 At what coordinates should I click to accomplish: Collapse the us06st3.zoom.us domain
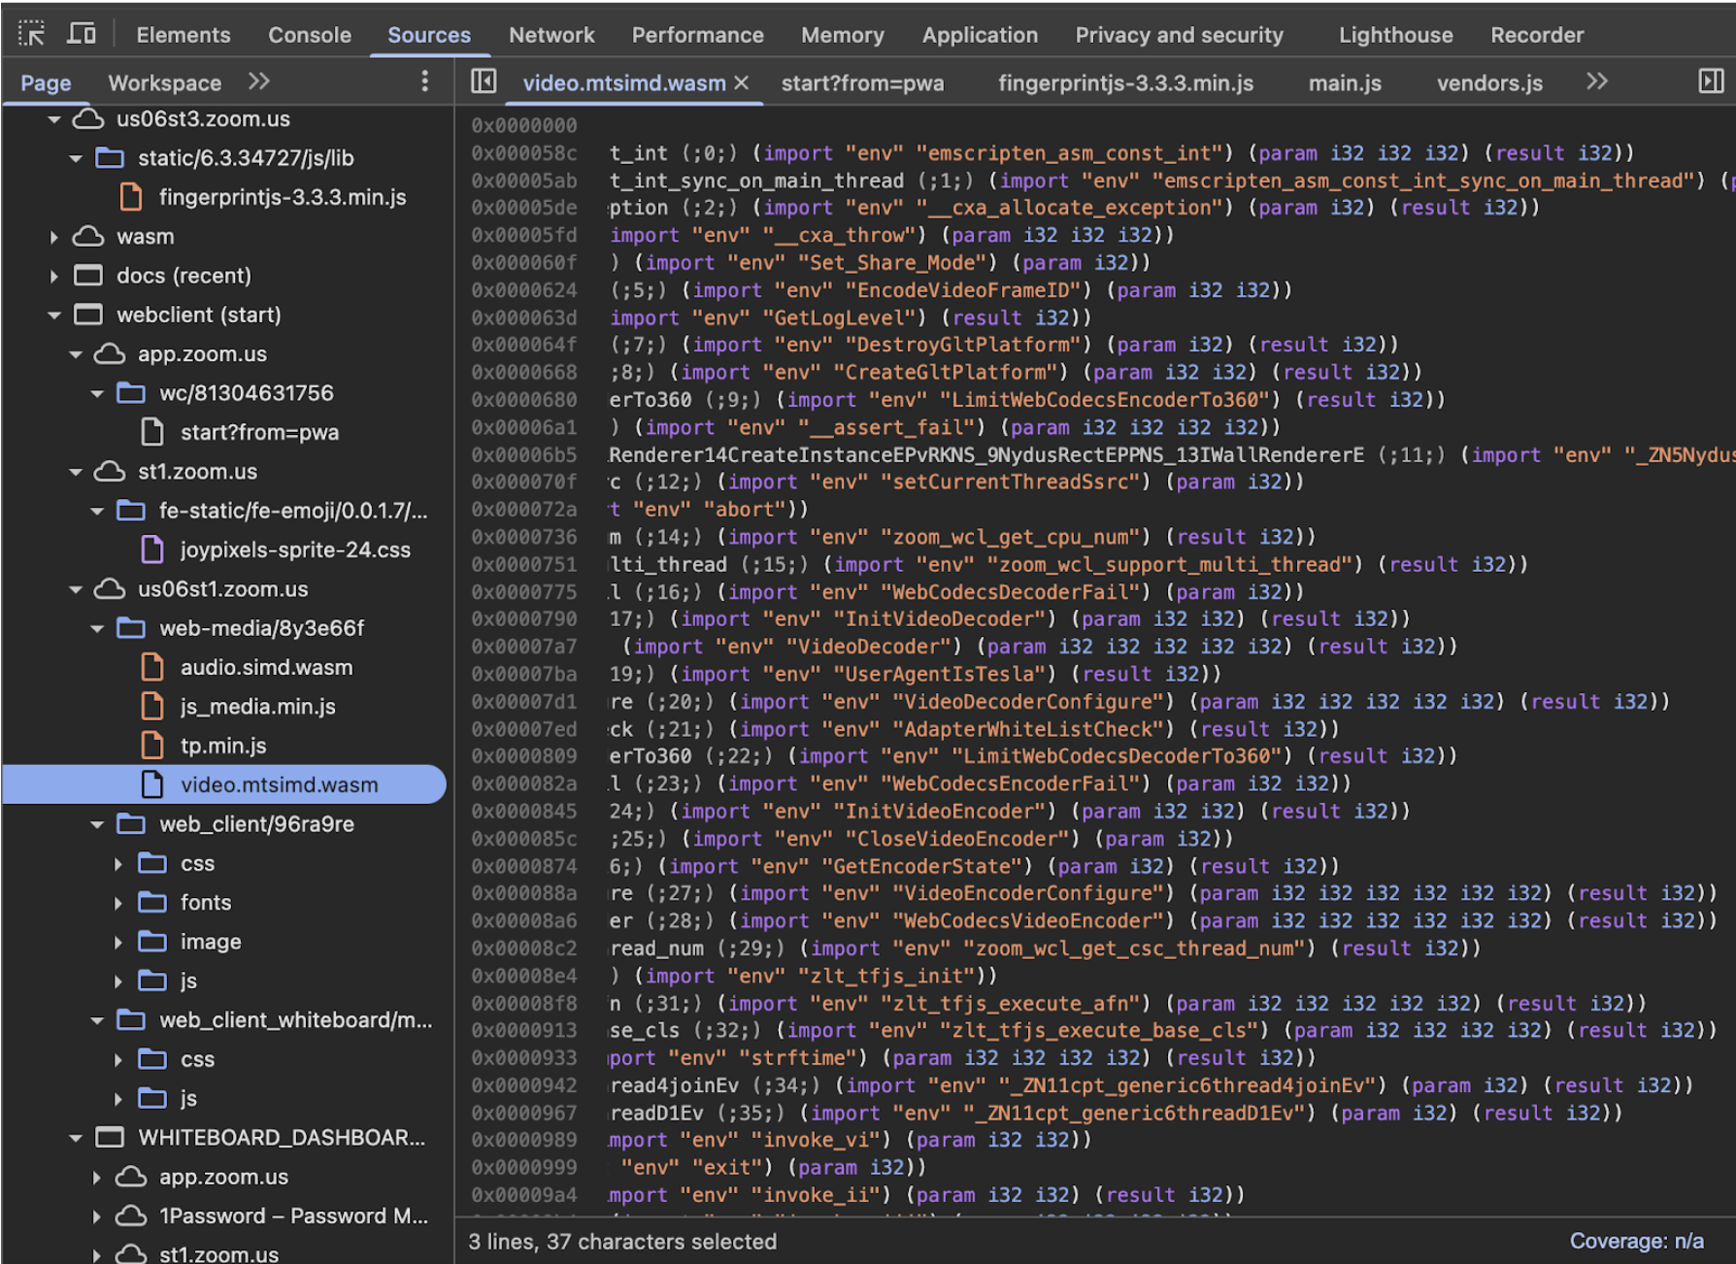54,119
